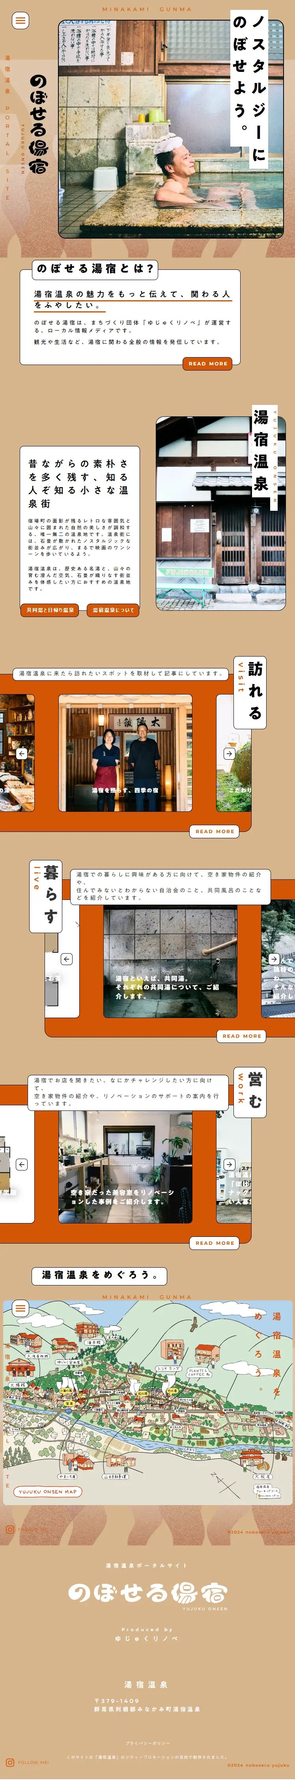Click the 訪れる visit section label
295x1784 pixels.
pyautogui.click(x=249, y=692)
